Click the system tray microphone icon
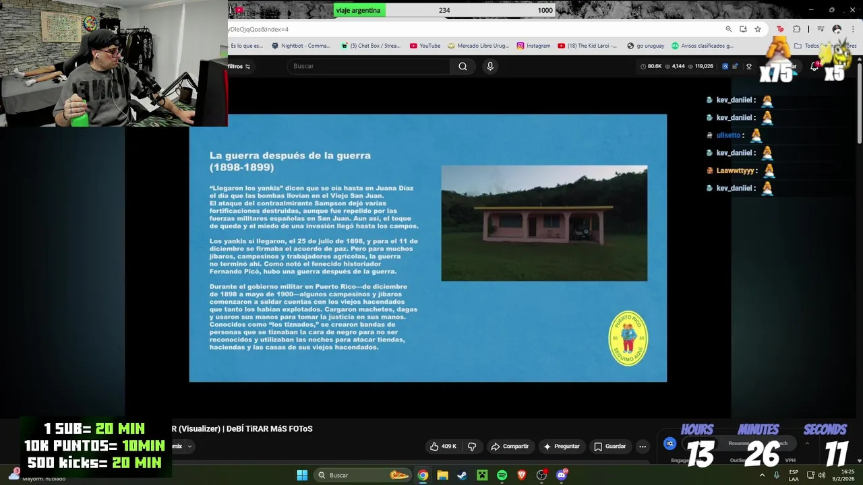Viewport: 863px width, 485px height. point(777,475)
